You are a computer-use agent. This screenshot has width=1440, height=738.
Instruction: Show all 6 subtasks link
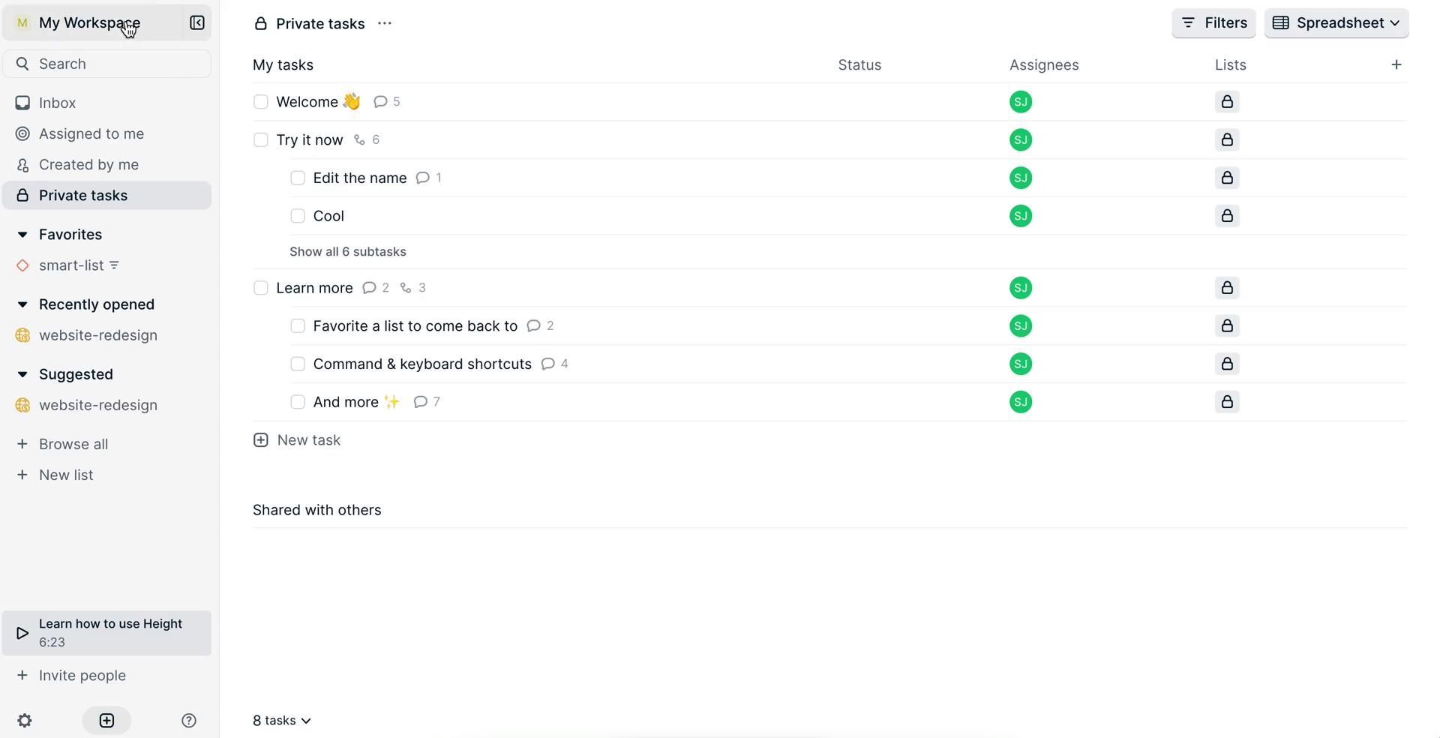348,252
